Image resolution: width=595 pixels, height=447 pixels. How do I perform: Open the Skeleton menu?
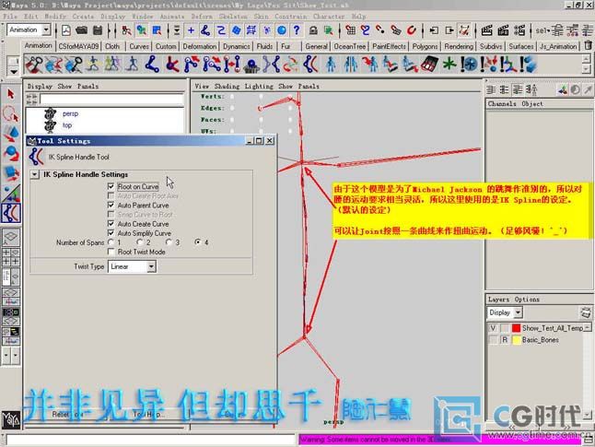pyautogui.click(x=233, y=17)
